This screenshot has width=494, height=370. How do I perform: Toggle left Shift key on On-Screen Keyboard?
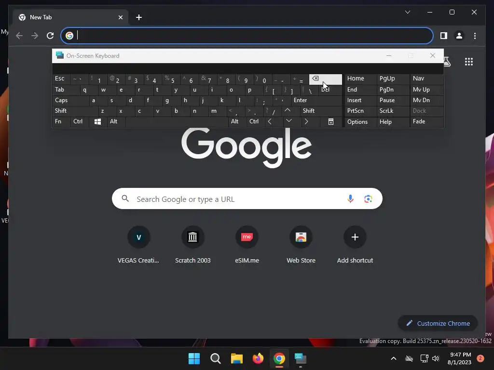[x=75, y=111]
